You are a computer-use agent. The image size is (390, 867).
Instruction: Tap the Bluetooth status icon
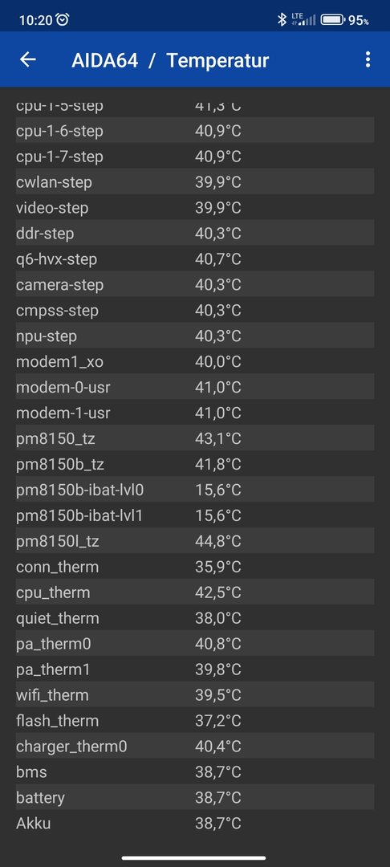pyautogui.click(x=282, y=20)
